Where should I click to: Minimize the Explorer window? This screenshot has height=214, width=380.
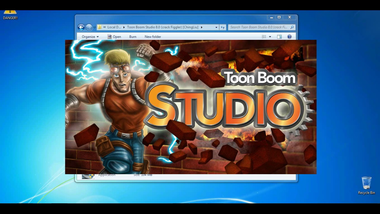click(x=271, y=17)
